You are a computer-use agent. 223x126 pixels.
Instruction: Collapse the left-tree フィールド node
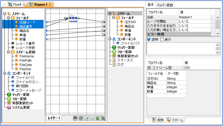coord(9,18)
